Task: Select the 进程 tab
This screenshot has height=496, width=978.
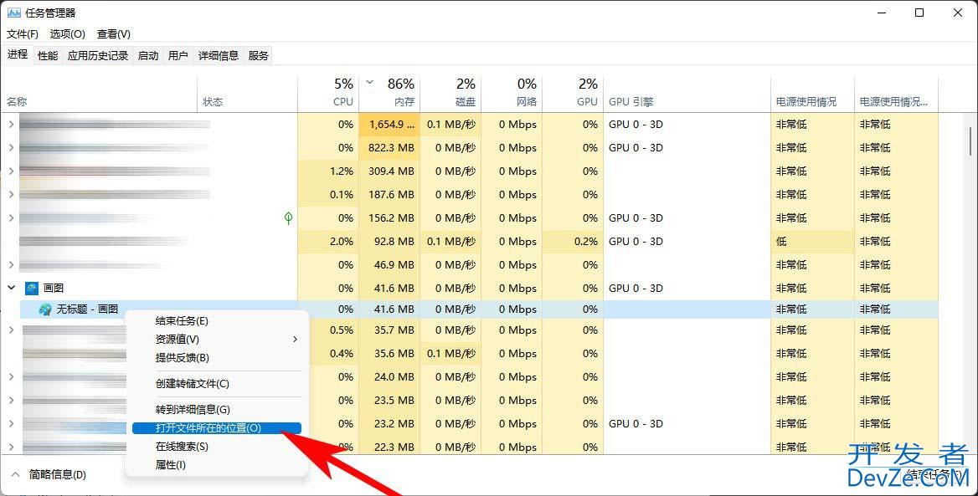Action: tap(18, 54)
